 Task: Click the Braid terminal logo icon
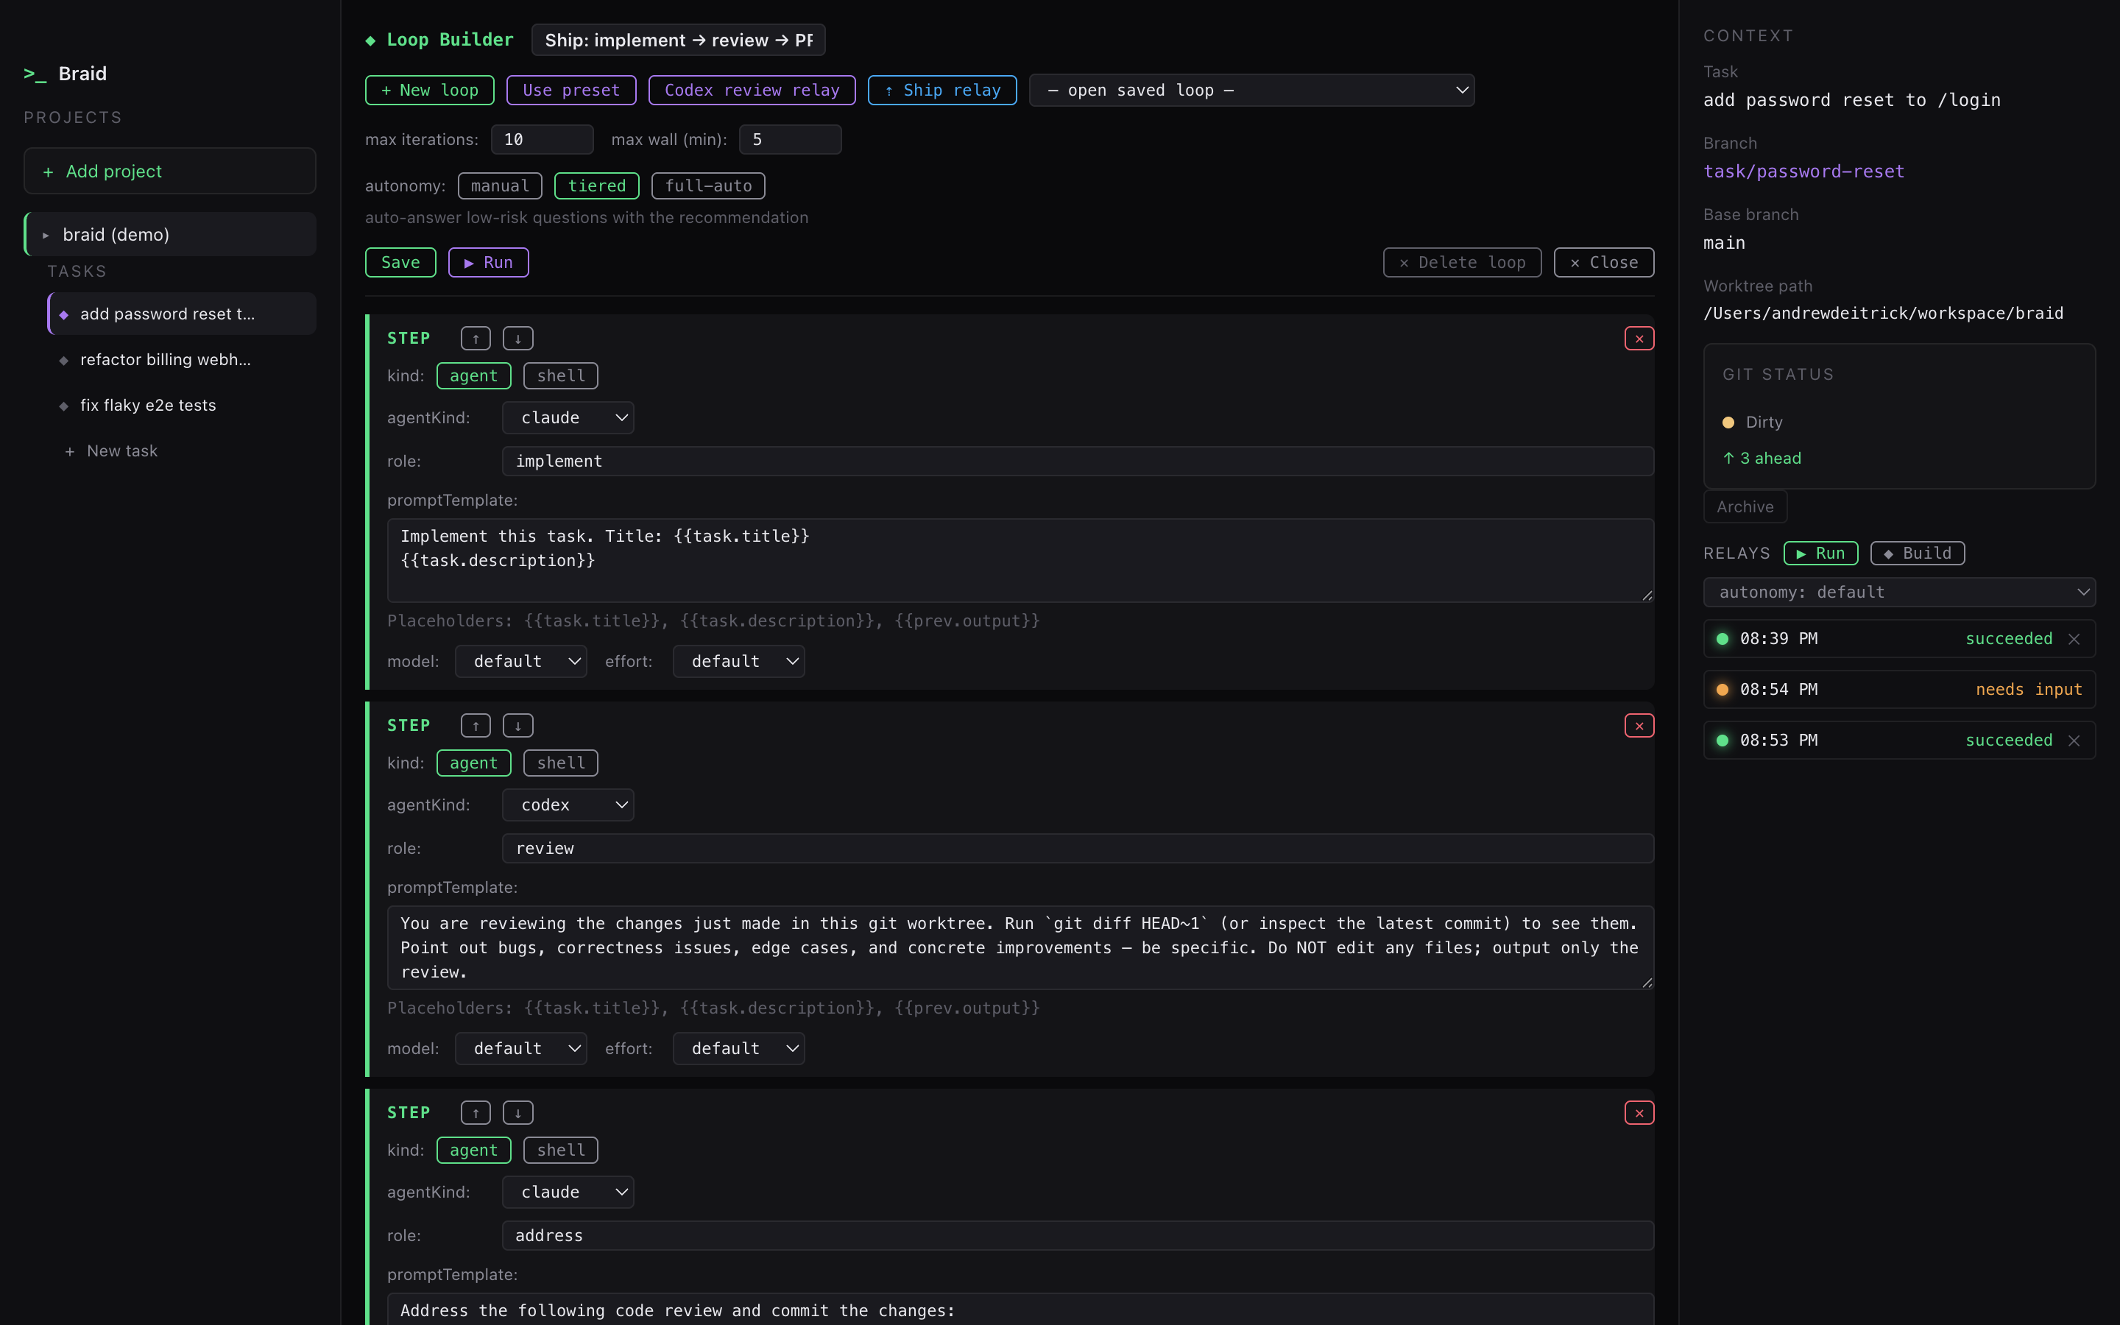tap(35, 74)
